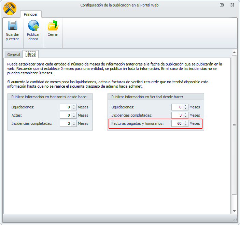Click the scrollbar up arrow
This screenshot has height=225, width=240.
(234, 52)
